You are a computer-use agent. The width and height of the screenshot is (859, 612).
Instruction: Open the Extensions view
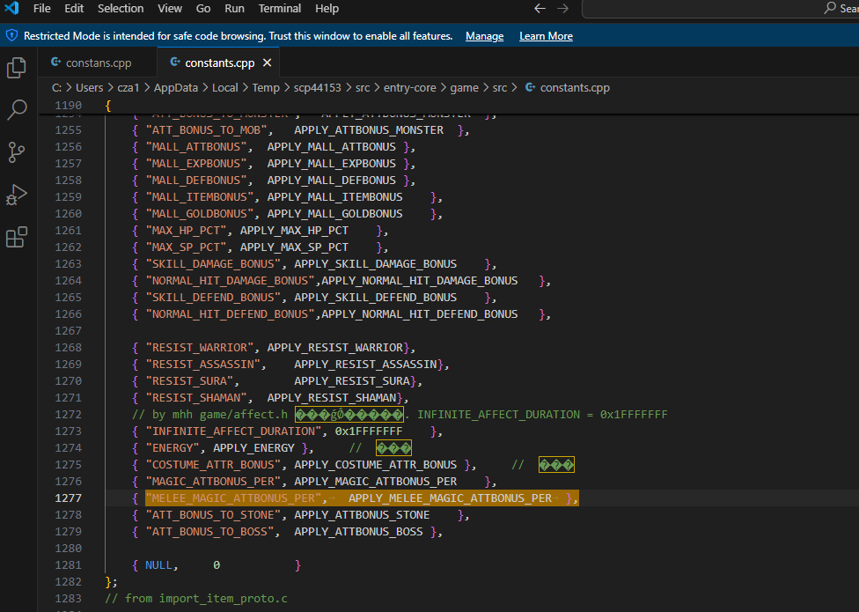click(x=17, y=238)
